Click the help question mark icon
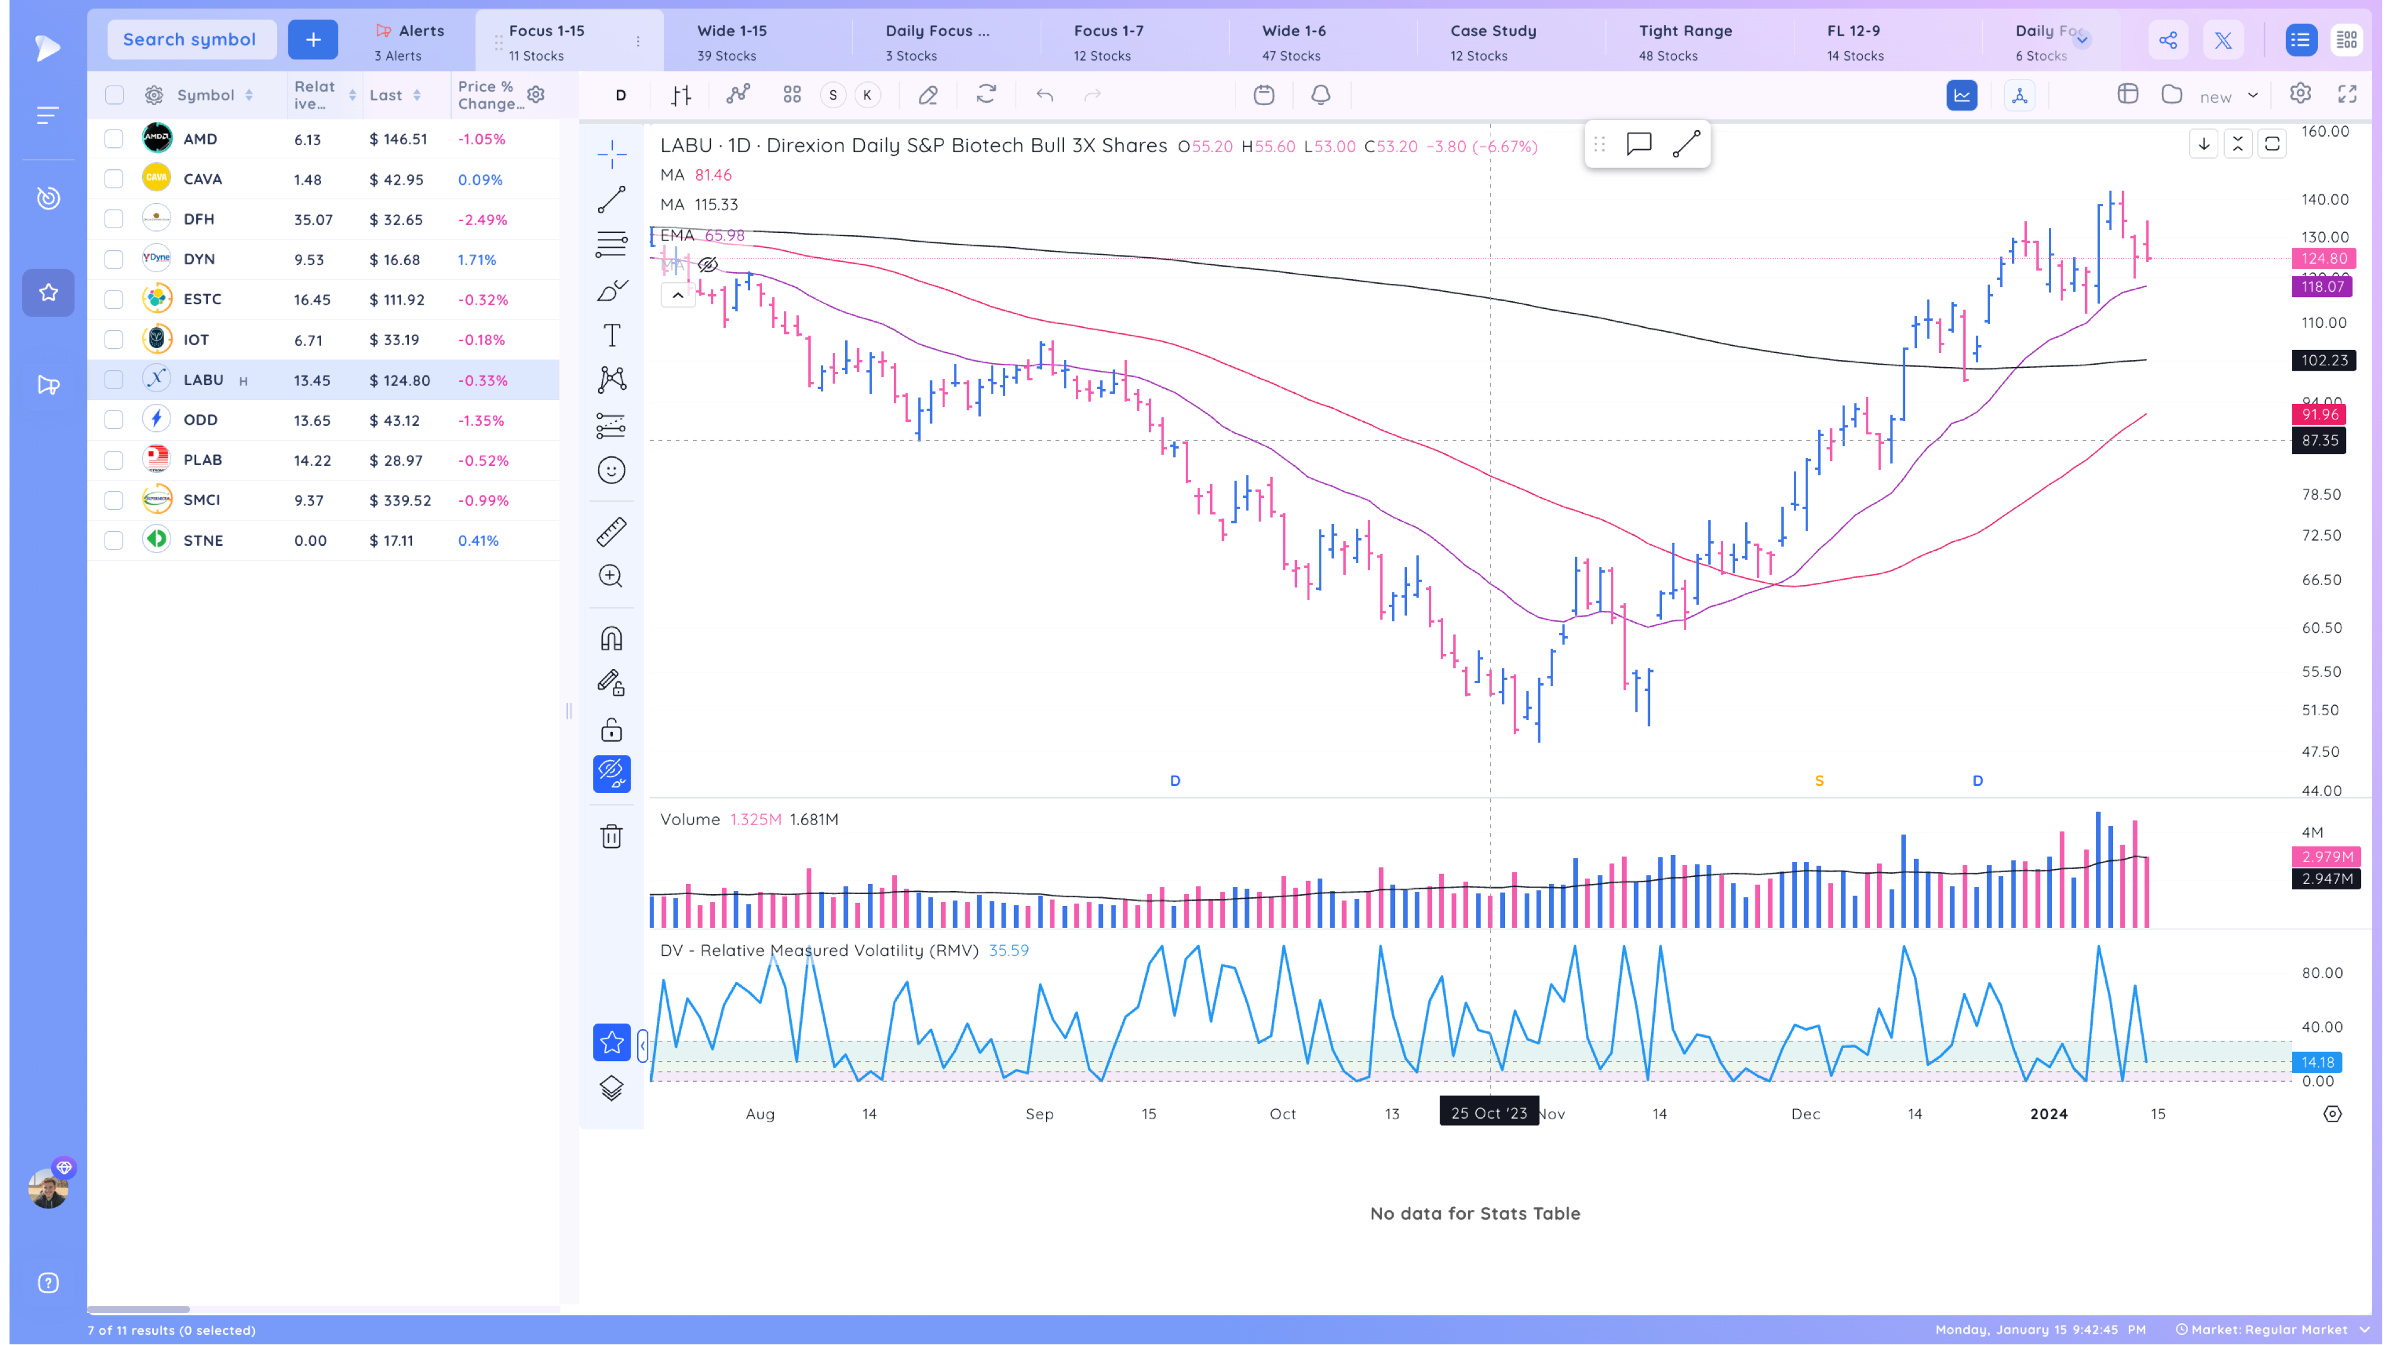 [x=48, y=1283]
